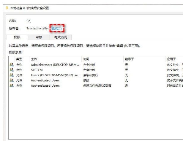
Task: Click the 访问 column header
Action: tap(86, 59)
